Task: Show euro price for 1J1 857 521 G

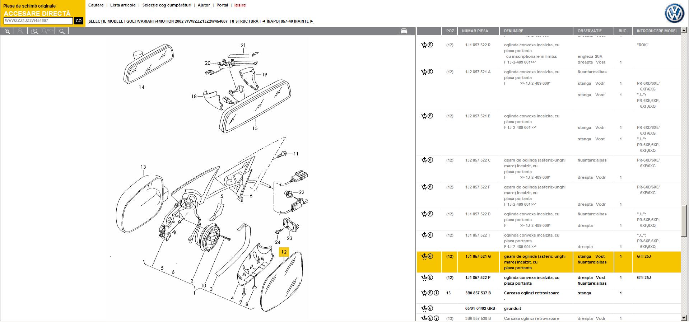Action: point(430,256)
